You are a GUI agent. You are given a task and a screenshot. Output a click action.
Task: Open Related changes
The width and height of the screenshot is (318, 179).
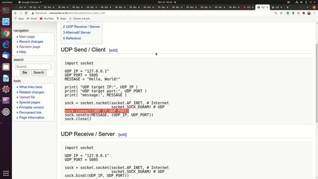click(32, 92)
